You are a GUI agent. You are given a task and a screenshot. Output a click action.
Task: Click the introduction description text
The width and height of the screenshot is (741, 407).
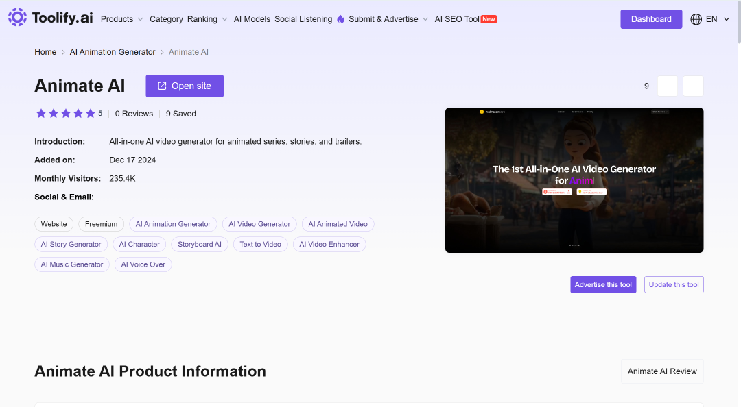(x=235, y=142)
